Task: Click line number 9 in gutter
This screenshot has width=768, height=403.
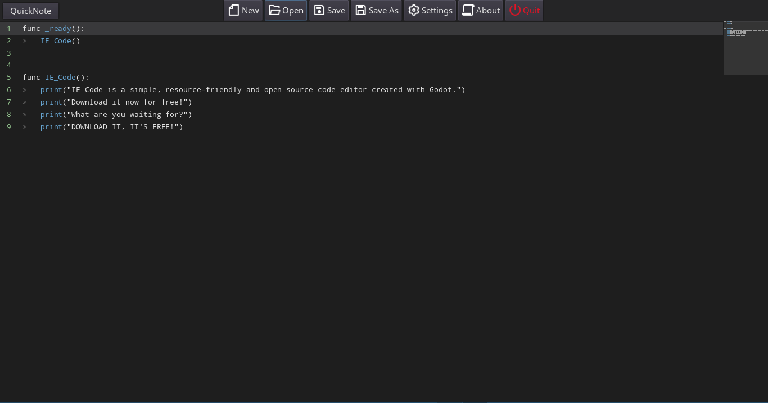Action: tap(8, 126)
